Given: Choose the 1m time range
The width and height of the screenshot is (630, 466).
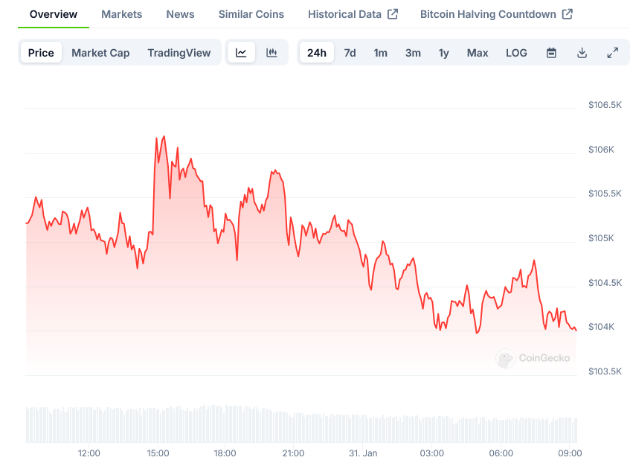Looking at the screenshot, I should pyautogui.click(x=380, y=53).
